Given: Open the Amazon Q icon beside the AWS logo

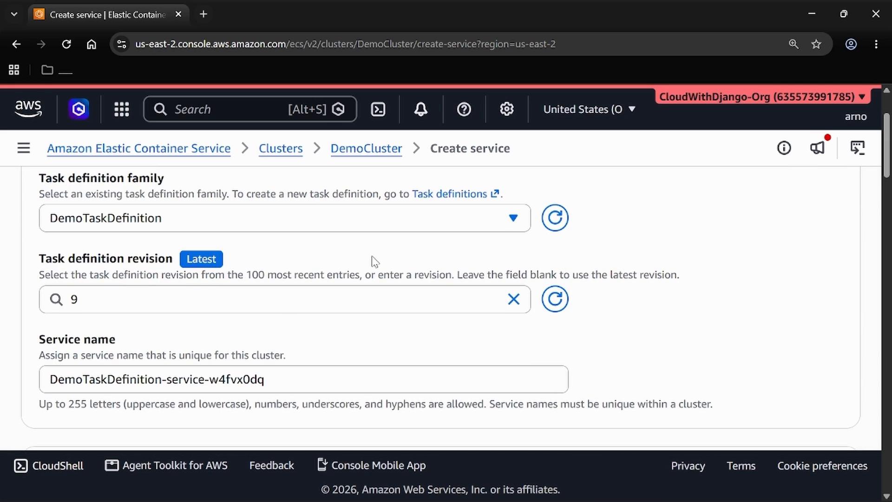Looking at the screenshot, I should pyautogui.click(x=79, y=109).
